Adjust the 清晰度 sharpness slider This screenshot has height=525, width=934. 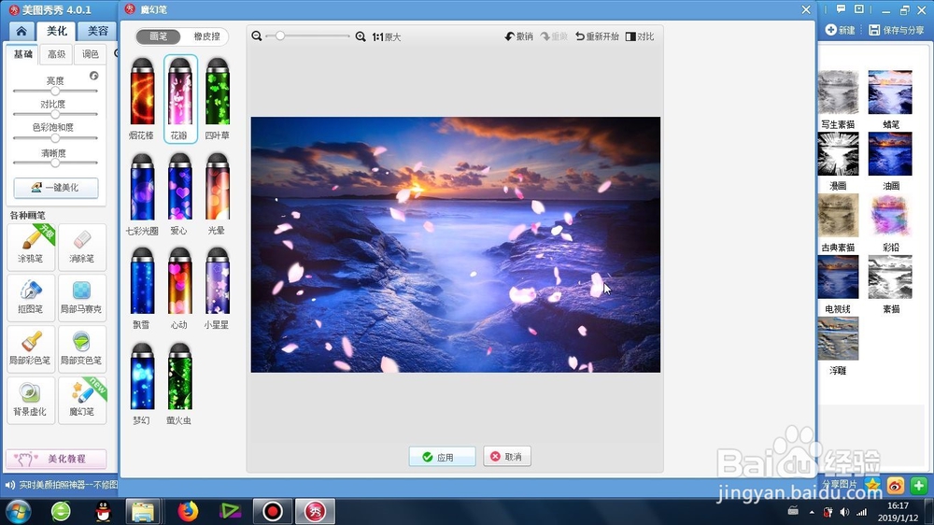pos(55,163)
